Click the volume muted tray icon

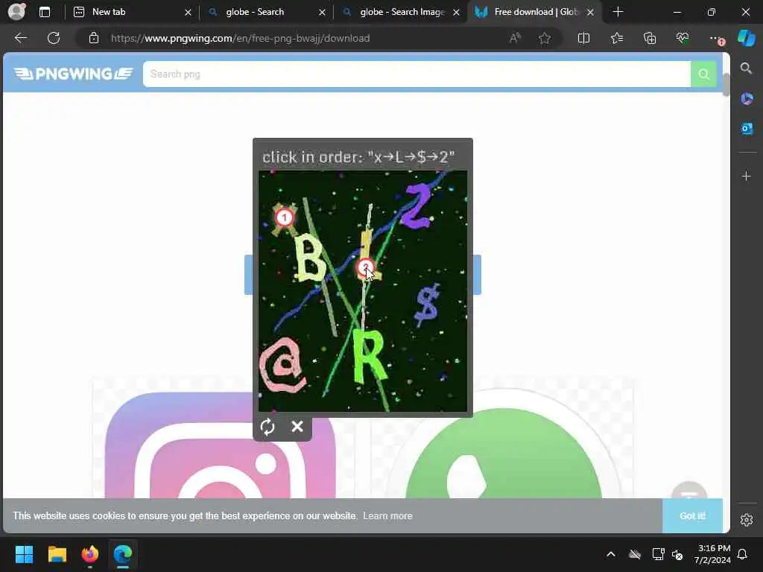click(x=677, y=554)
